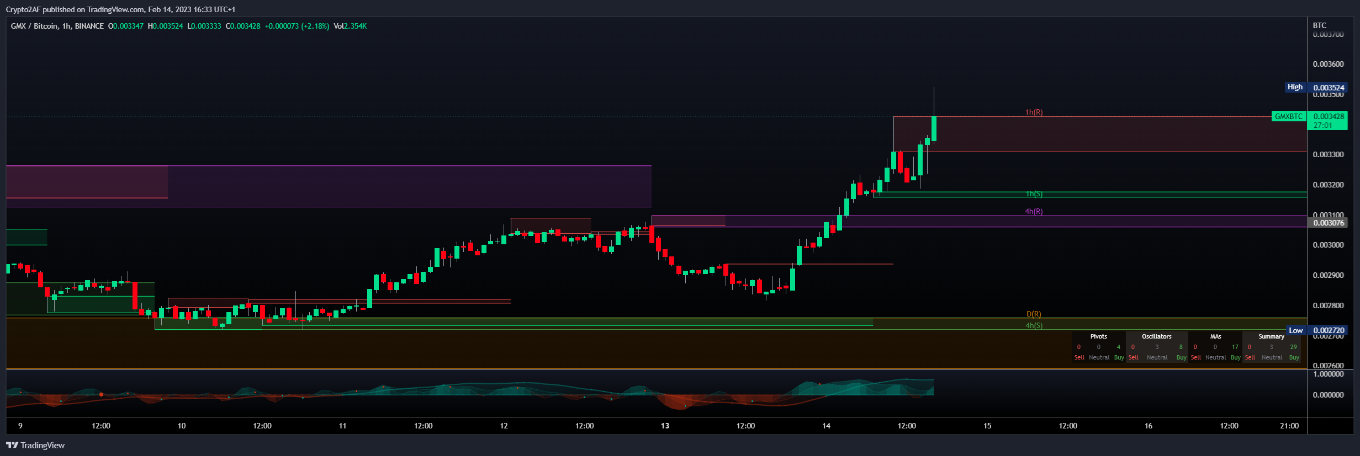Click the current price label 0.003428

1329,116
